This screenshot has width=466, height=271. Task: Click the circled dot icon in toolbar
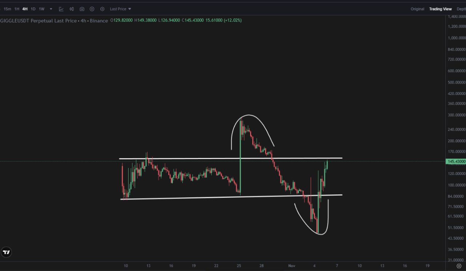102,9
